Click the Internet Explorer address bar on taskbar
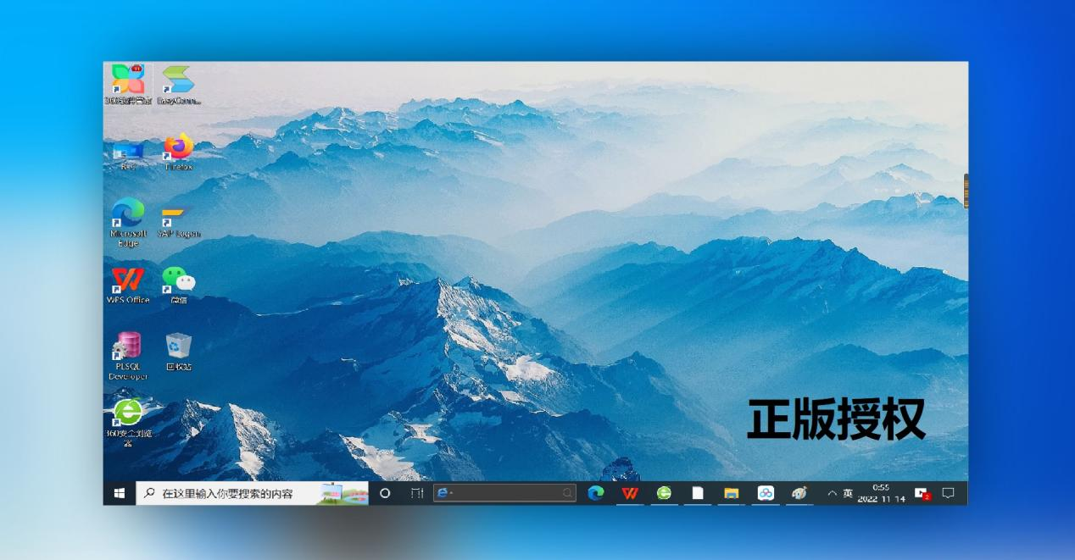The height and width of the screenshot is (560, 1075). pyautogui.click(x=504, y=493)
